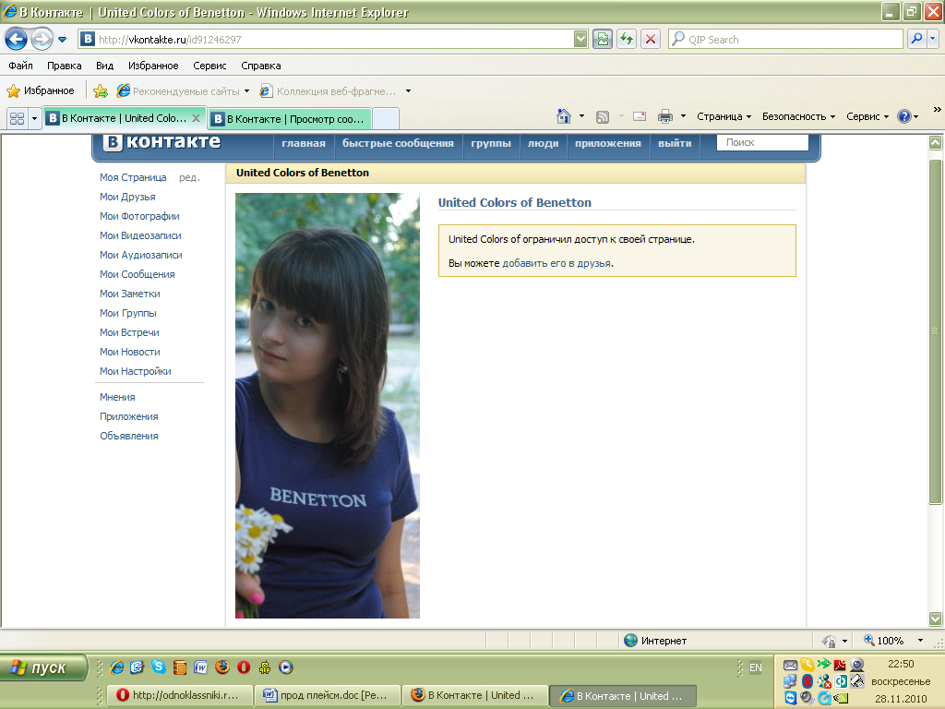Click the Help question mark icon

pos(904,116)
